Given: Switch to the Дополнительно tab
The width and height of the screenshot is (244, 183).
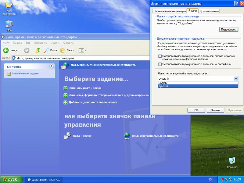Looking at the screenshot, I should click(x=209, y=11).
